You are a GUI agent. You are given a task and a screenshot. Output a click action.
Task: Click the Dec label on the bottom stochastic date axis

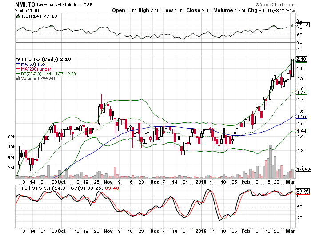pos(155,231)
